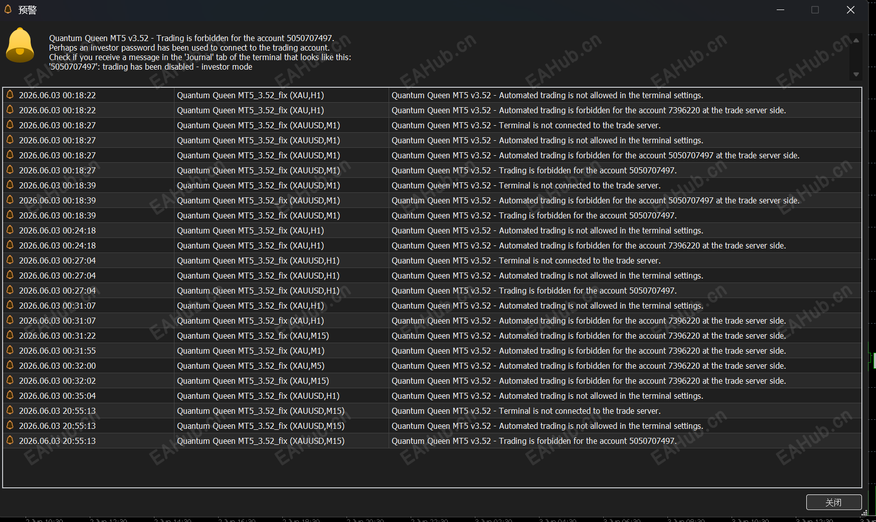Click 00:32:00 message about account 7396220

[589, 366]
